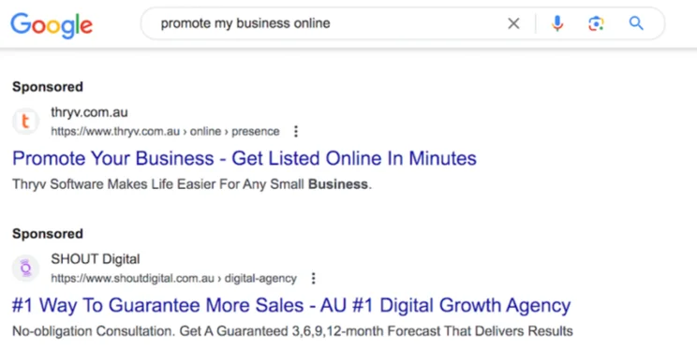697x363 pixels.
Task: Open the three-dot menu beside the shoutdigital URL
Action: tap(314, 278)
